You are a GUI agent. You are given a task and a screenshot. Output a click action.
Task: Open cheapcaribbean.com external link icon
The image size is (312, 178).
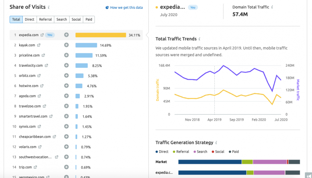pos(54,137)
